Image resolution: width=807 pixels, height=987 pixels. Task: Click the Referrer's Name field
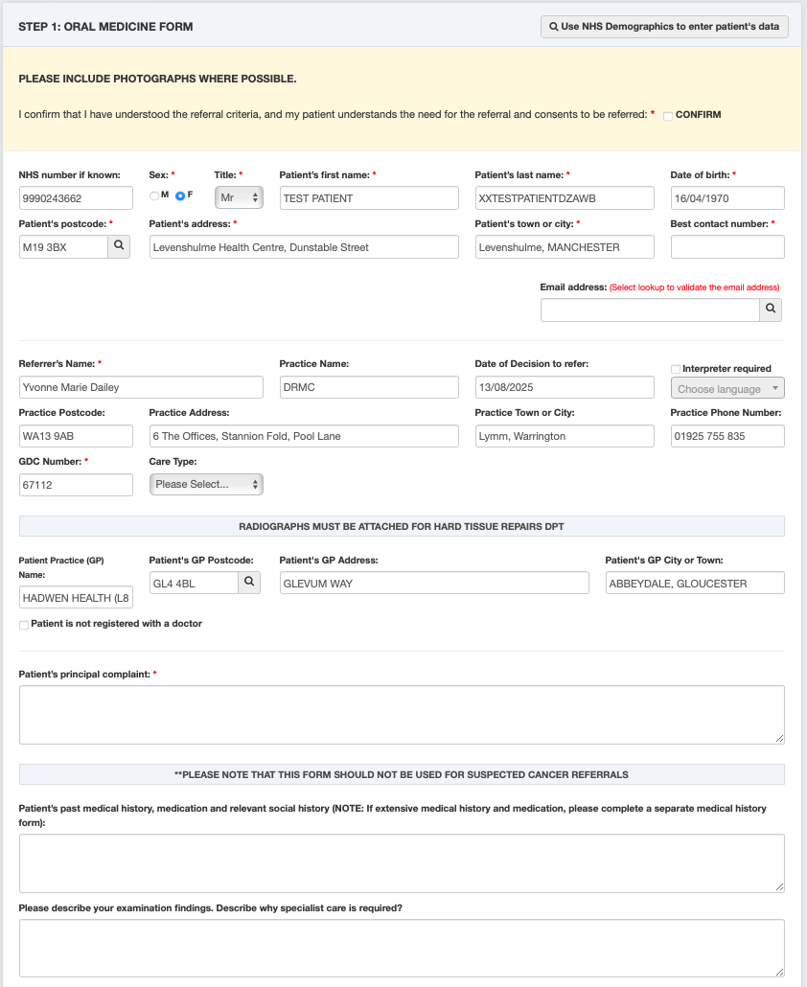pos(141,387)
